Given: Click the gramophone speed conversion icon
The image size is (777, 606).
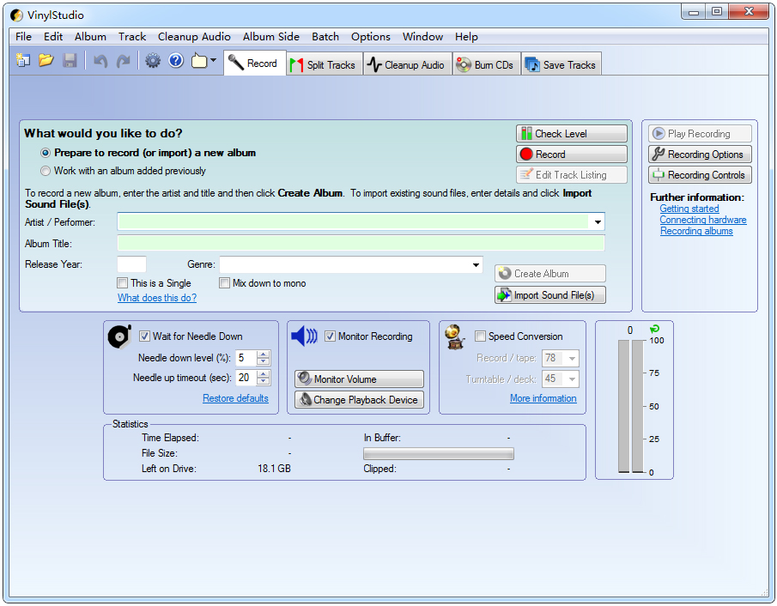Looking at the screenshot, I should pyautogui.click(x=454, y=337).
